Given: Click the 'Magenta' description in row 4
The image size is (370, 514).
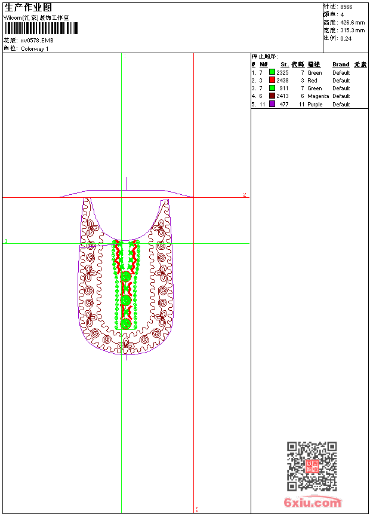Looking at the screenshot, I should pos(318,96).
